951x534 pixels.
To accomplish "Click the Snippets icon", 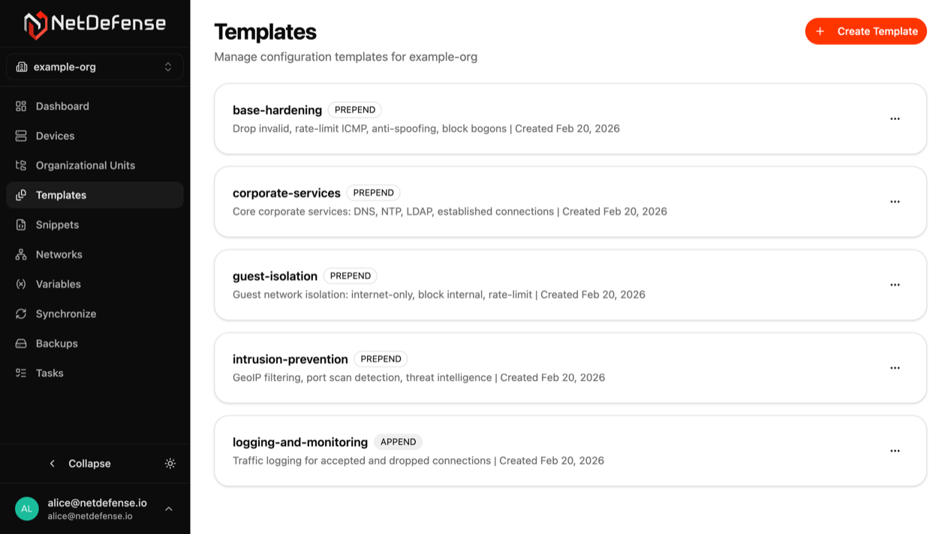I will [x=21, y=224].
